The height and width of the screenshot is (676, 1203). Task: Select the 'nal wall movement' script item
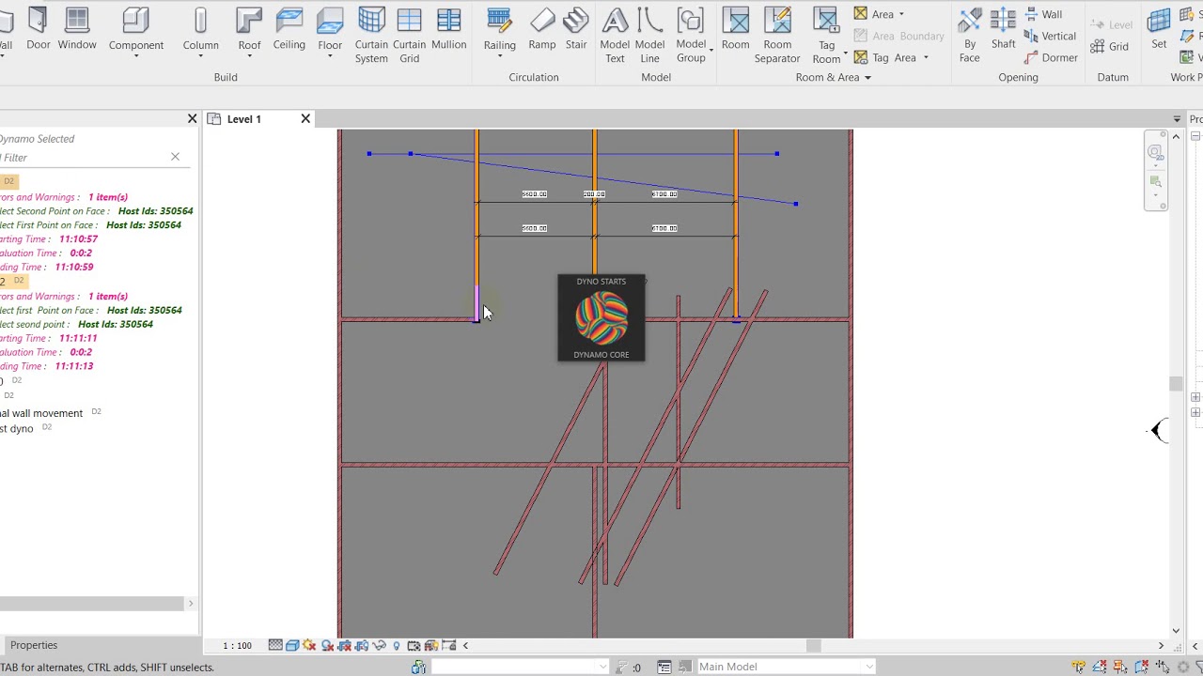[x=41, y=413]
